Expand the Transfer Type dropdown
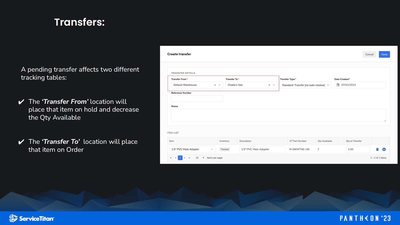This screenshot has width=400, height=225. pos(328,85)
